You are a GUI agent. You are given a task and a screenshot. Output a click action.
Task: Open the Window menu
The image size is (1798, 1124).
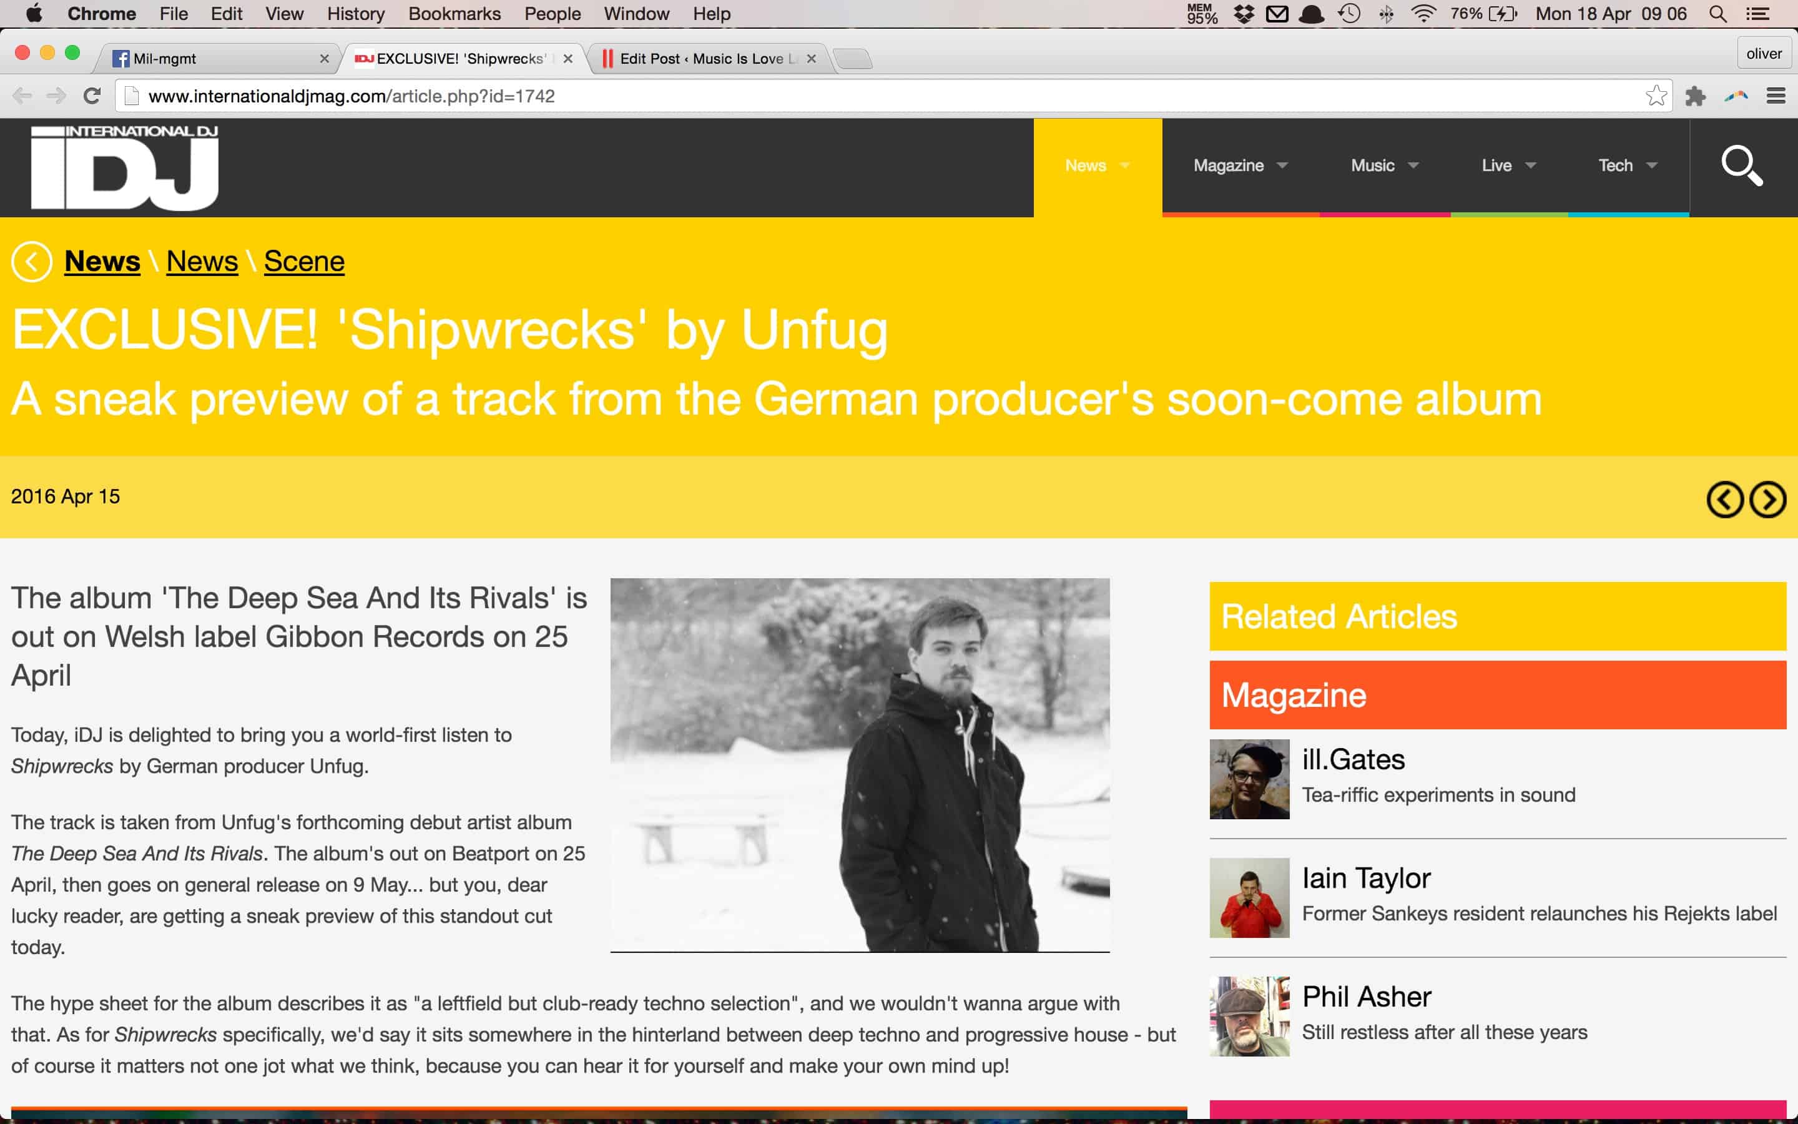636,13
